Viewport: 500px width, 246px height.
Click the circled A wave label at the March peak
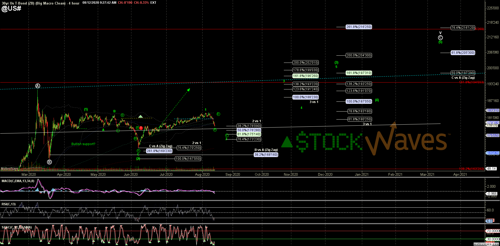pyautogui.click(x=38, y=86)
